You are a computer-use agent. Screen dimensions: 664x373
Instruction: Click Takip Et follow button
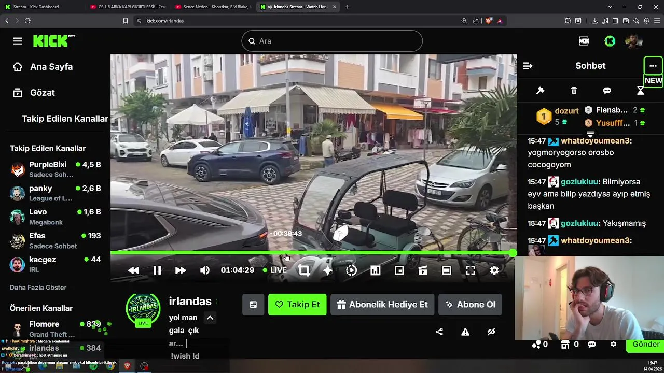point(297,305)
